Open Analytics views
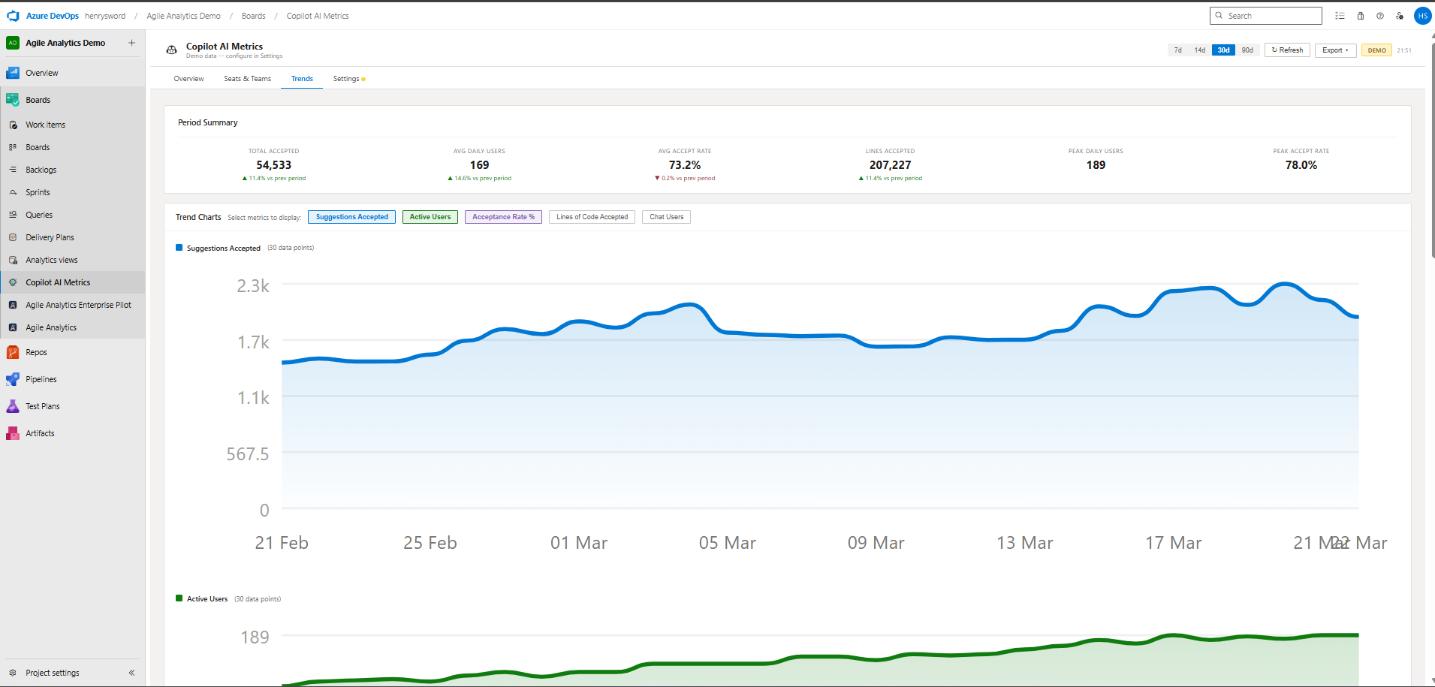Image resolution: width=1435 pixels, height=687 pixels. pyautogui.click(x=52, y=259)
